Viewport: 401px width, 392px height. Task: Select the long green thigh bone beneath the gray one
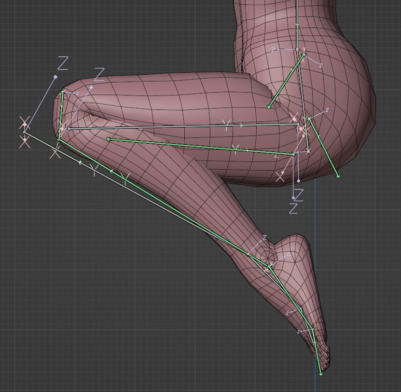click(x=201, y=147)
